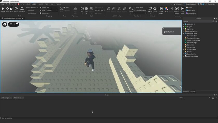Switch to the VIEW ribbon tab
Screen dimensions: 218x123
(52, 4)
